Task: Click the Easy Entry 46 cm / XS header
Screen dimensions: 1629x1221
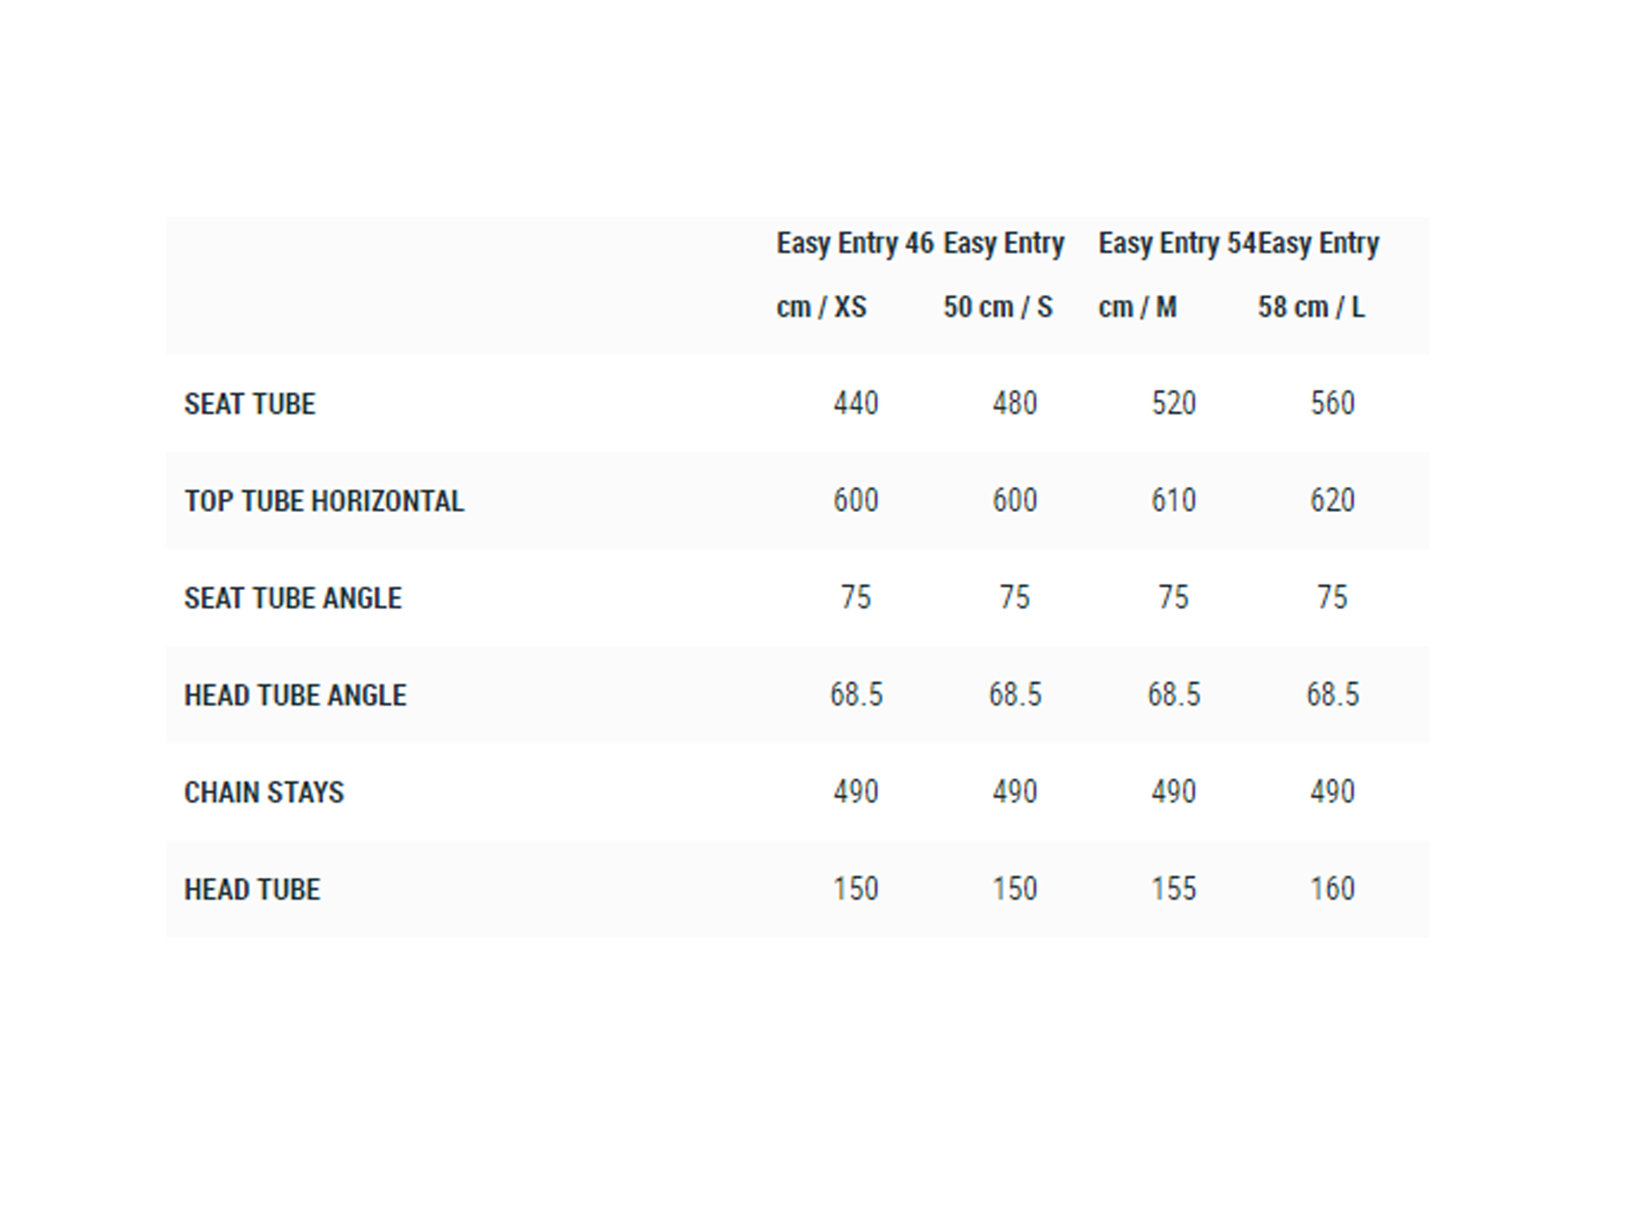Action: [x=854, y=275]
